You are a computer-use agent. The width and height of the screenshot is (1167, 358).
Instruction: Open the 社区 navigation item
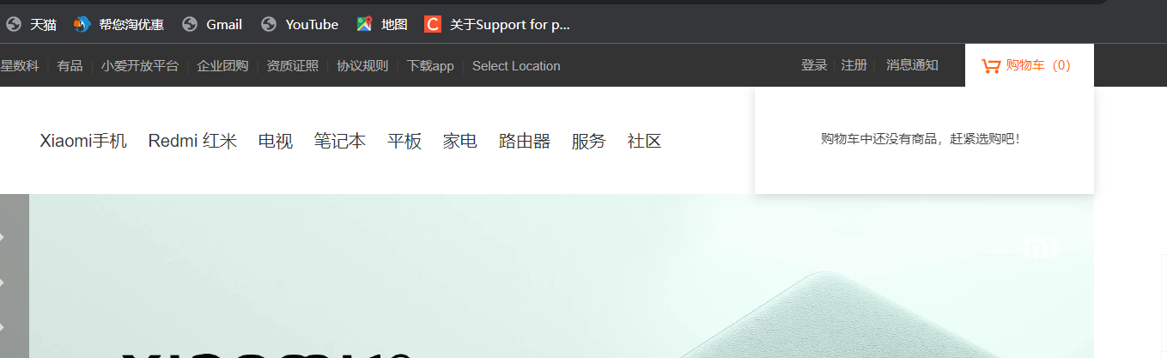645,141
